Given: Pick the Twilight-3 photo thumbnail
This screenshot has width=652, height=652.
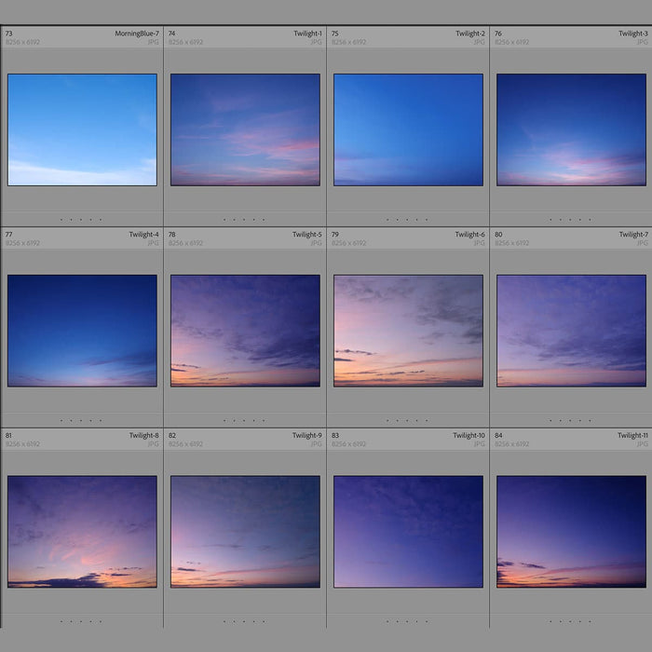Looking at the screenshot, I should tap(571, 129).
